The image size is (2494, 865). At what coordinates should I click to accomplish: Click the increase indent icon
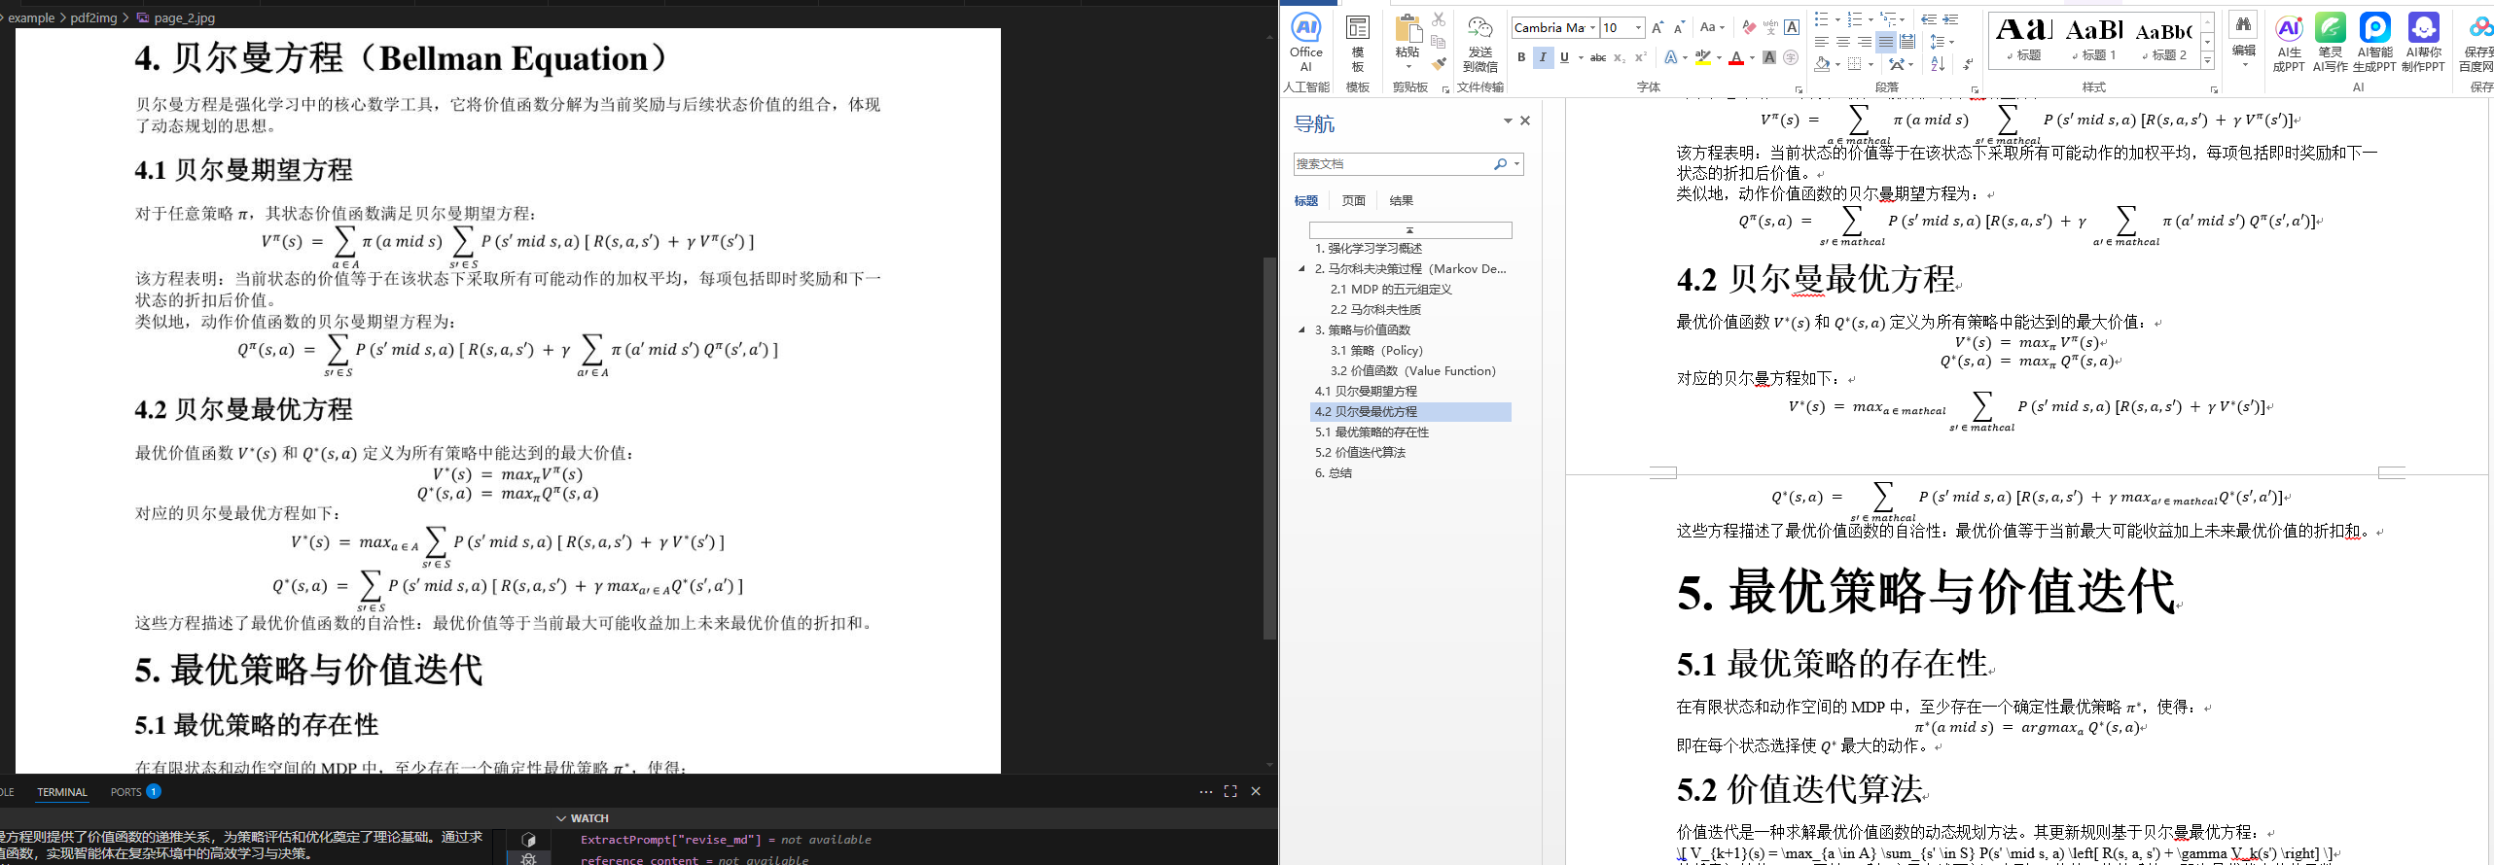tap(1950, 19)
